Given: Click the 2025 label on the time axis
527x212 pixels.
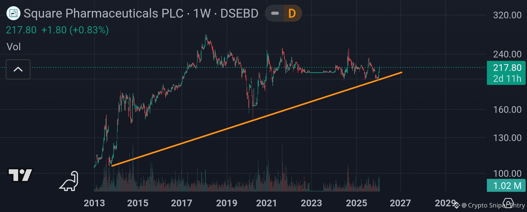Looking at the screenshot, I should (x=356, y=203).
